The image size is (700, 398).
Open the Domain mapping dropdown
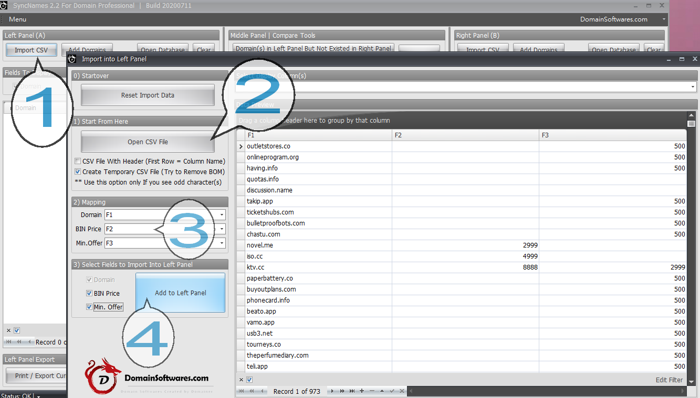coord(222,215)
